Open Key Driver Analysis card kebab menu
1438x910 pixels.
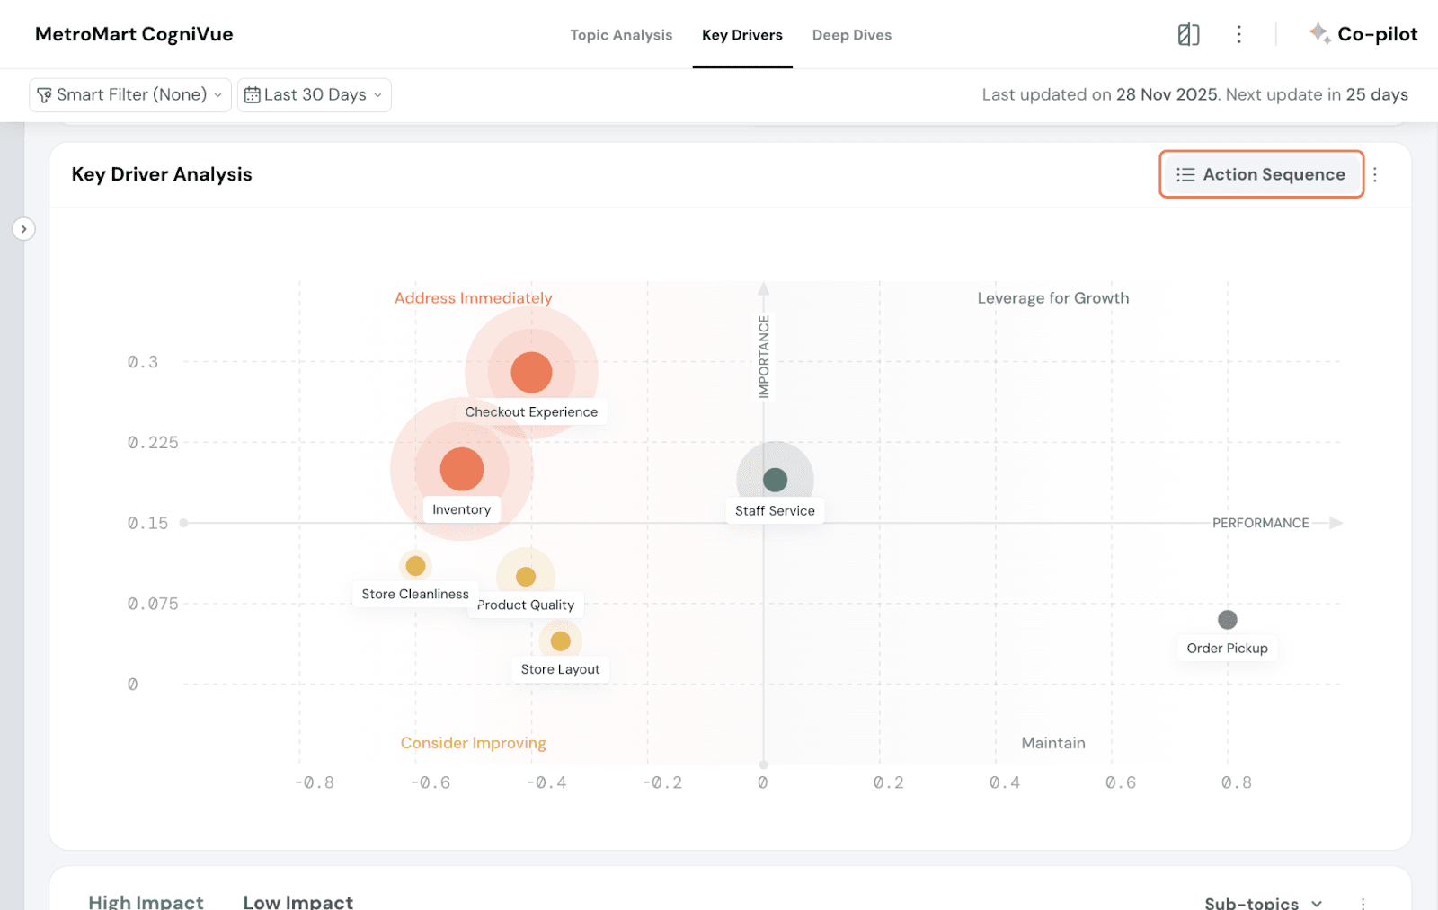click(1374, 174)
